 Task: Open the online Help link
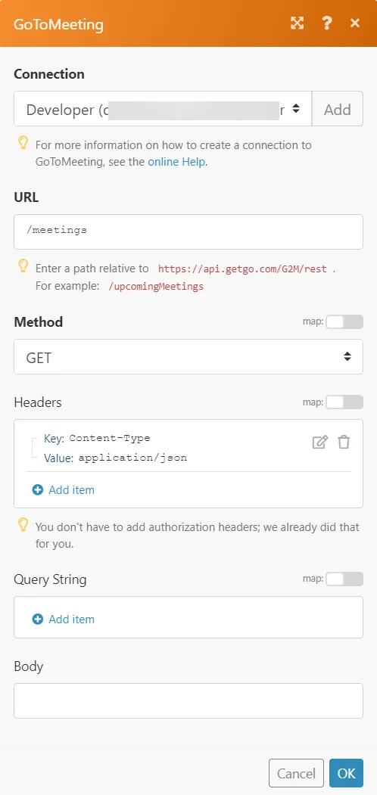coord(176,162)
